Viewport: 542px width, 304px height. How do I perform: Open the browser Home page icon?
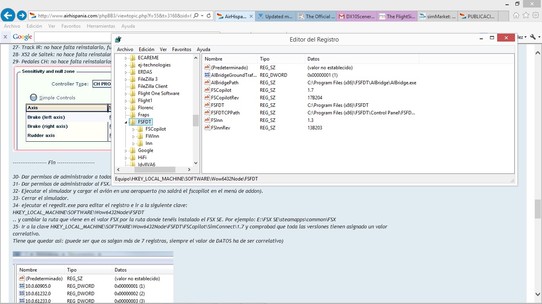(x=516, y=15)
